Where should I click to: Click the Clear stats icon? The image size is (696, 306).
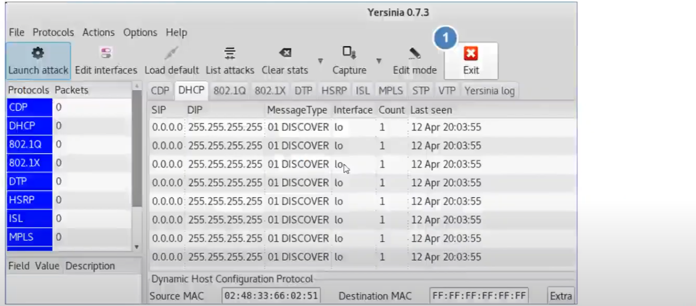click(x=285, y=53)
